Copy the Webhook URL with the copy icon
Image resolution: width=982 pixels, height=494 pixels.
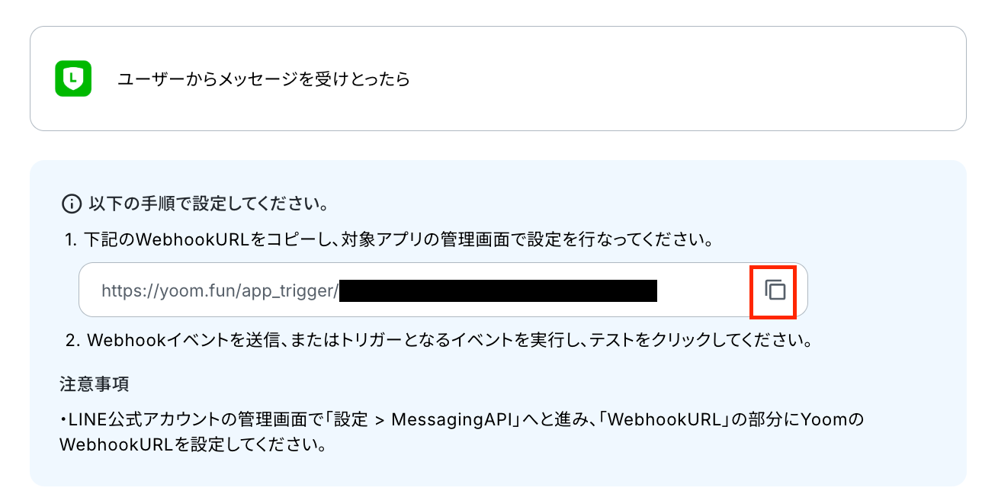(775, 290)
